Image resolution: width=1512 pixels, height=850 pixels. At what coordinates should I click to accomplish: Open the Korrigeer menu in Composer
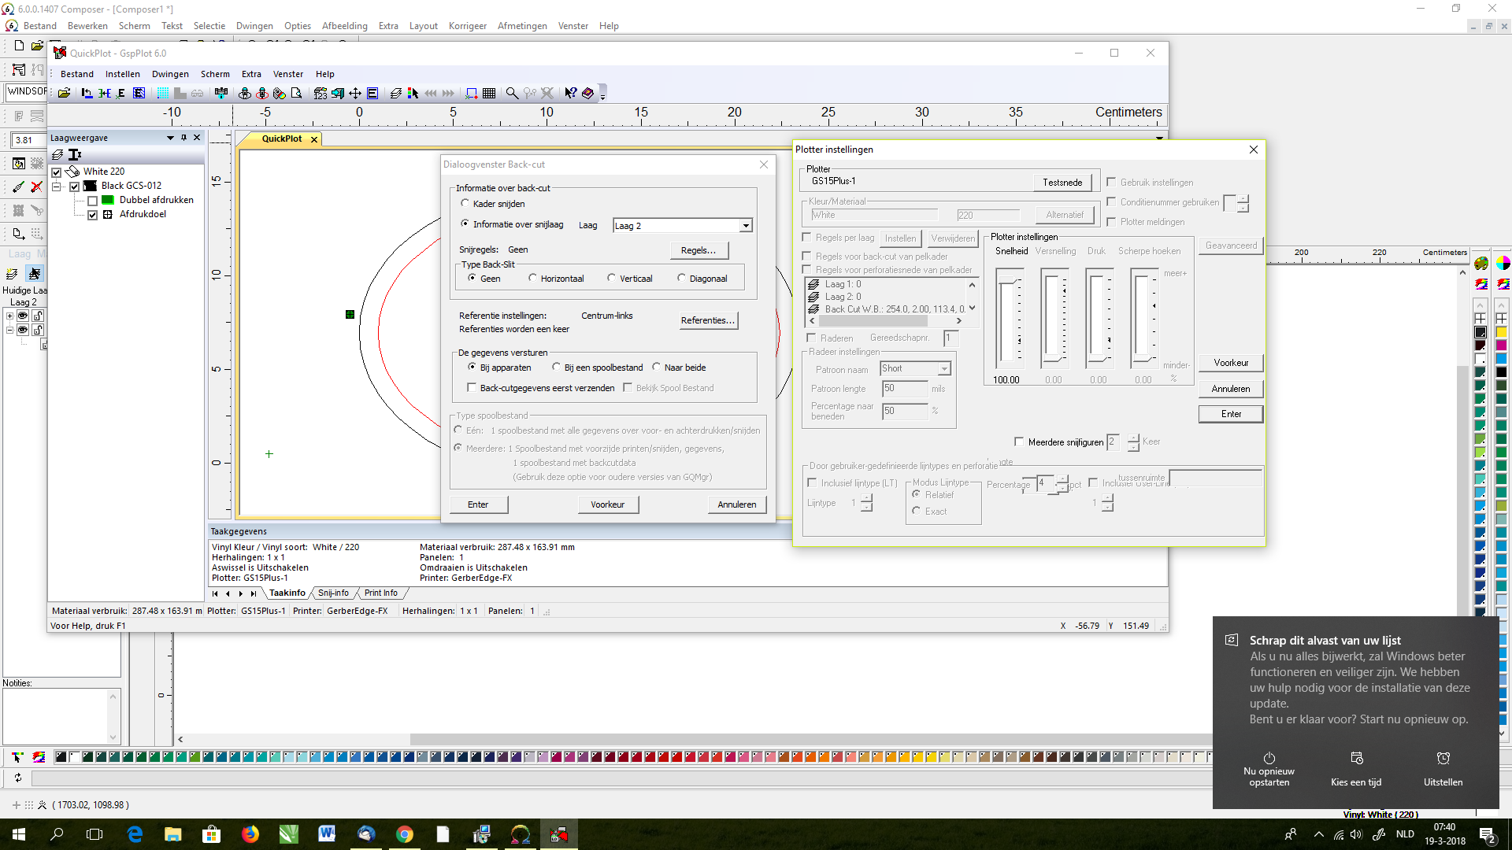[468, 26]
